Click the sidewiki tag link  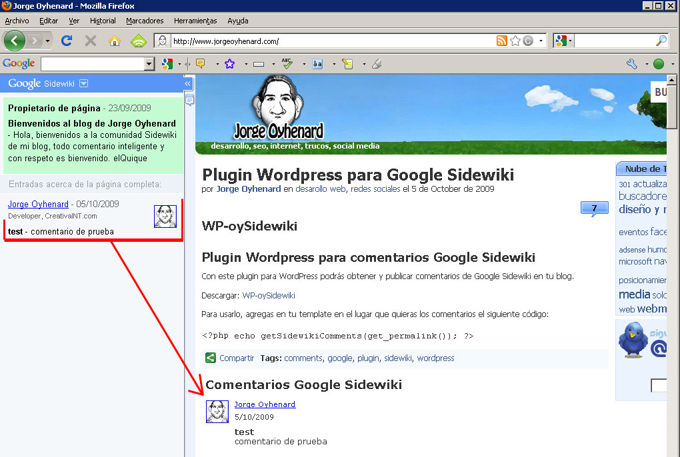[398, 358]
